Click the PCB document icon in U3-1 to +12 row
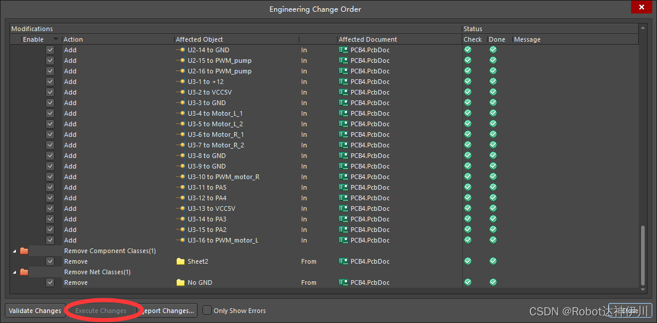The width and height of the screenshot is (657, 323). click(343, 82)
